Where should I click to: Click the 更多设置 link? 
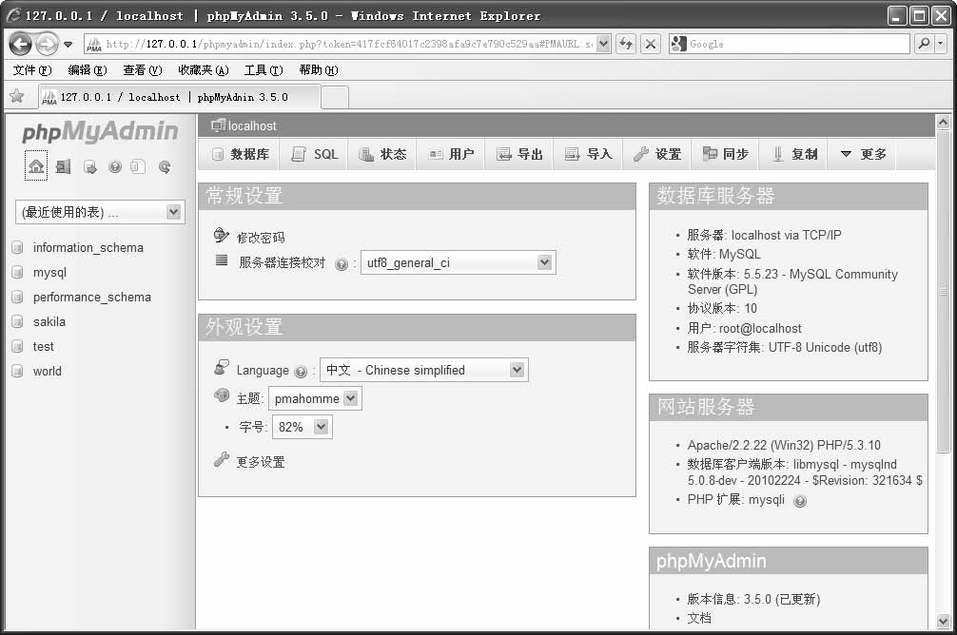pyautogui.click(x=261, y=462)
